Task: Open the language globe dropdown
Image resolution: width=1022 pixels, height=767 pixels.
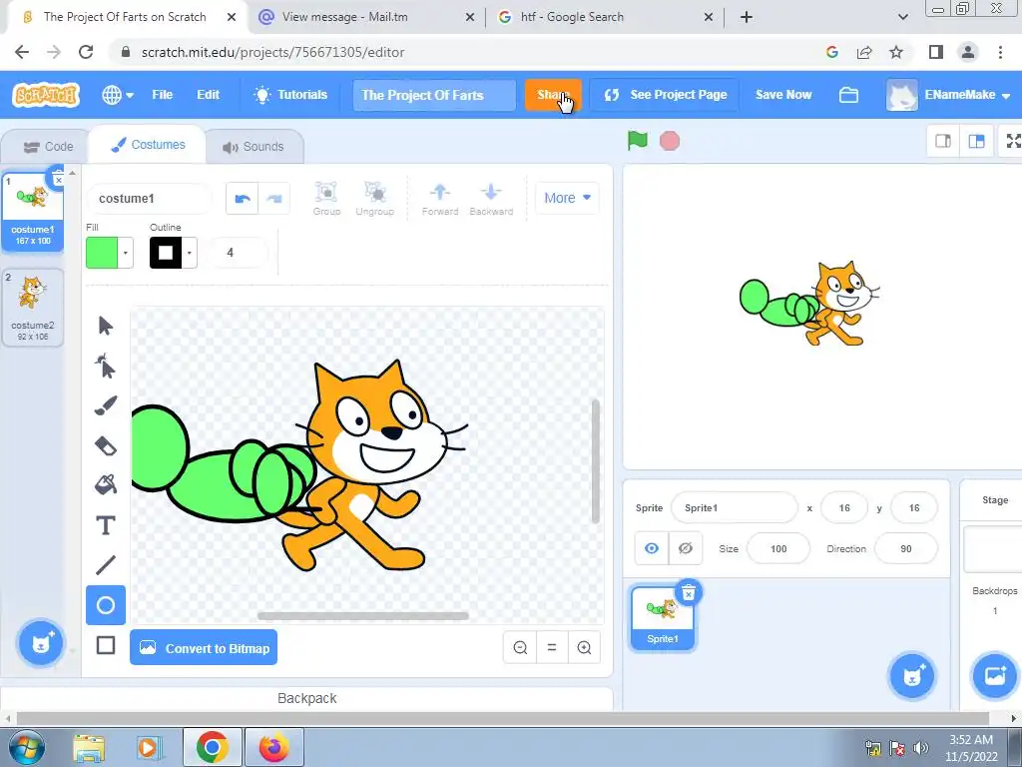Action: click(118, 95)
